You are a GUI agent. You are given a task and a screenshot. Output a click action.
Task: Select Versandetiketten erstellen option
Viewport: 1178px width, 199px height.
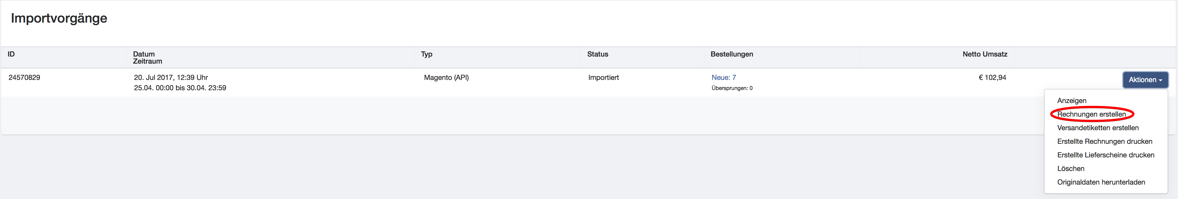pos(1098,128)
